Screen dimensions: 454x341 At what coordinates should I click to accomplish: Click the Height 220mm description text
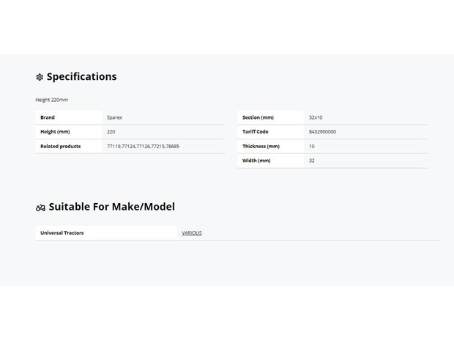tap(52, 100)
